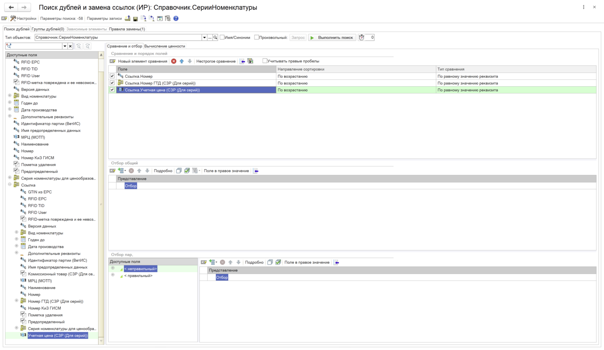Switch to the Группы дублей(0) tab
604x350 pixels.
point(48,29)
